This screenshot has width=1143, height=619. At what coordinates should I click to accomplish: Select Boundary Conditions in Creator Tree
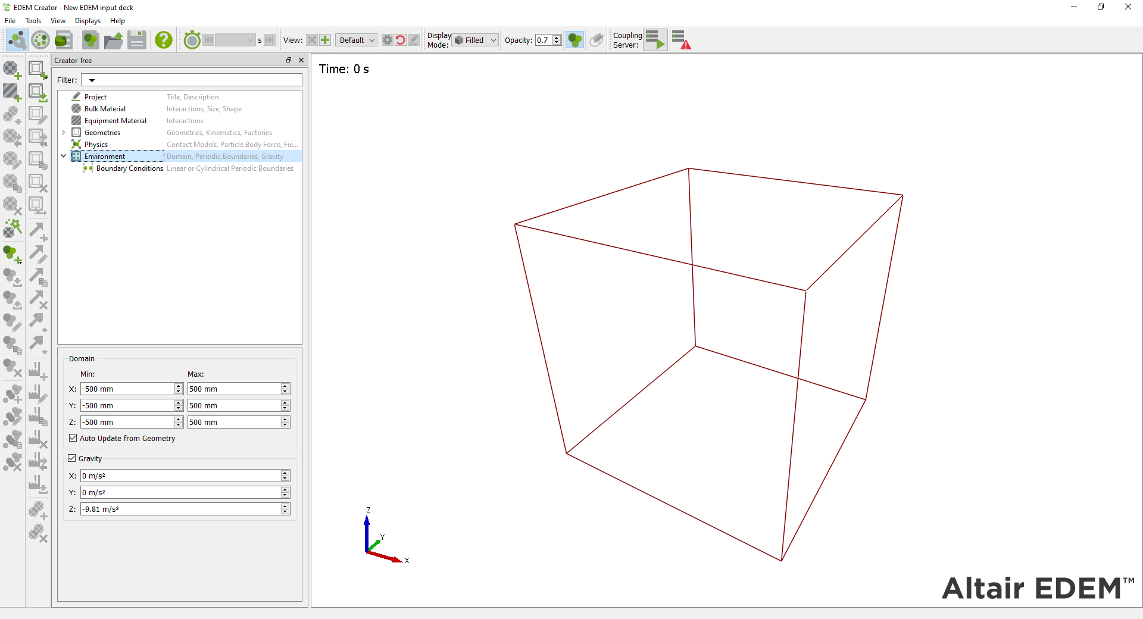(129, 168)
